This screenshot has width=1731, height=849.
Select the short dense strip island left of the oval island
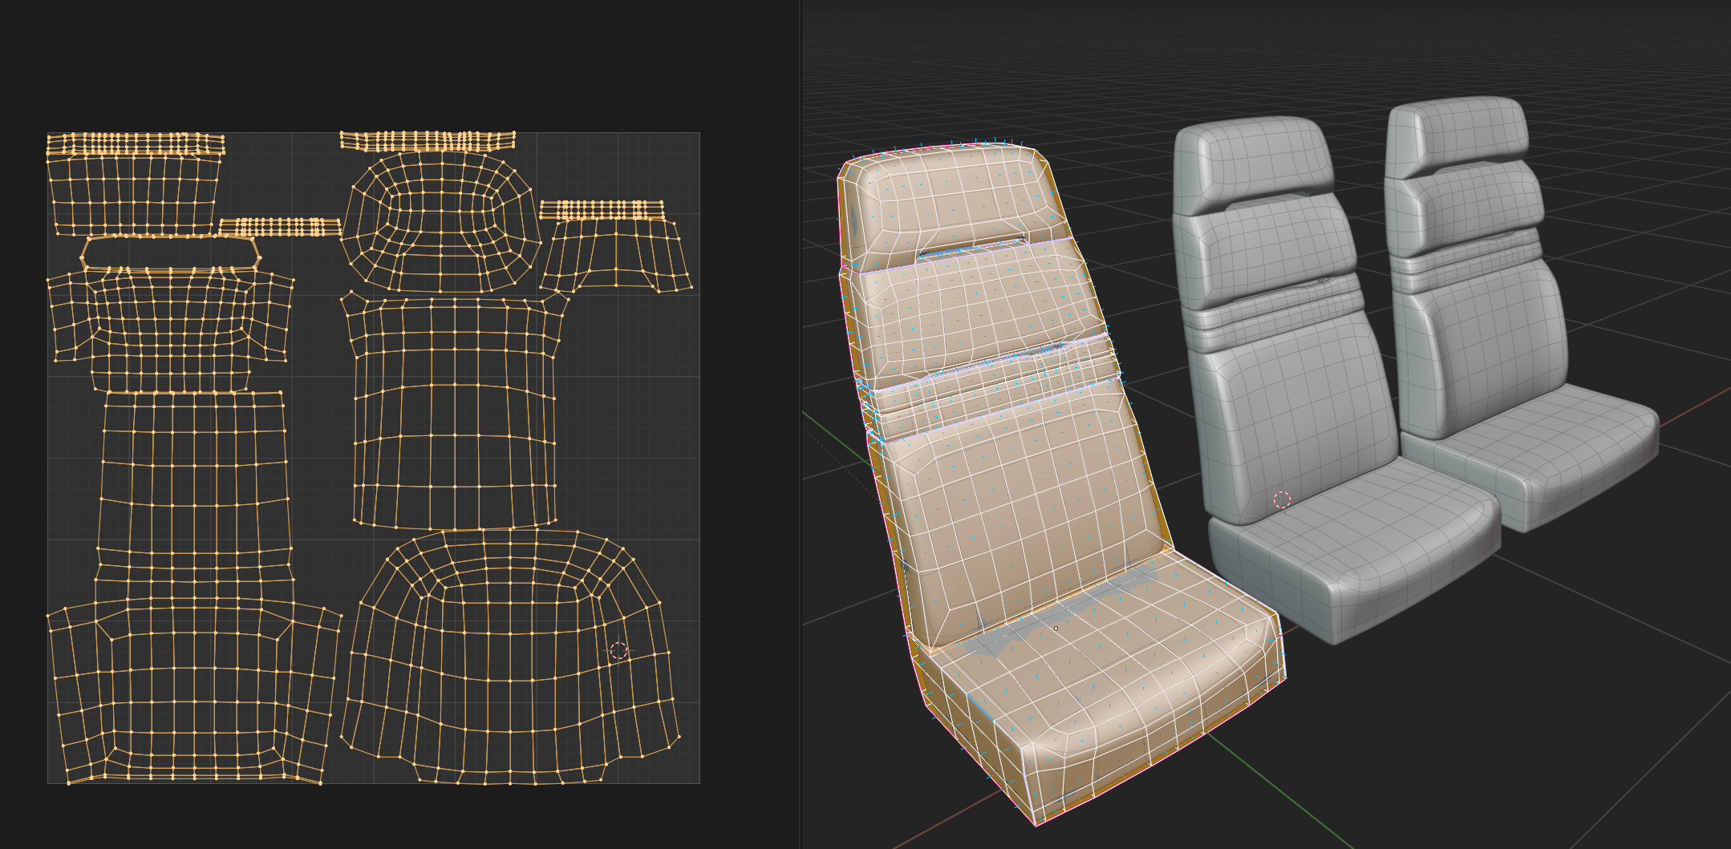tap(280, 227)
